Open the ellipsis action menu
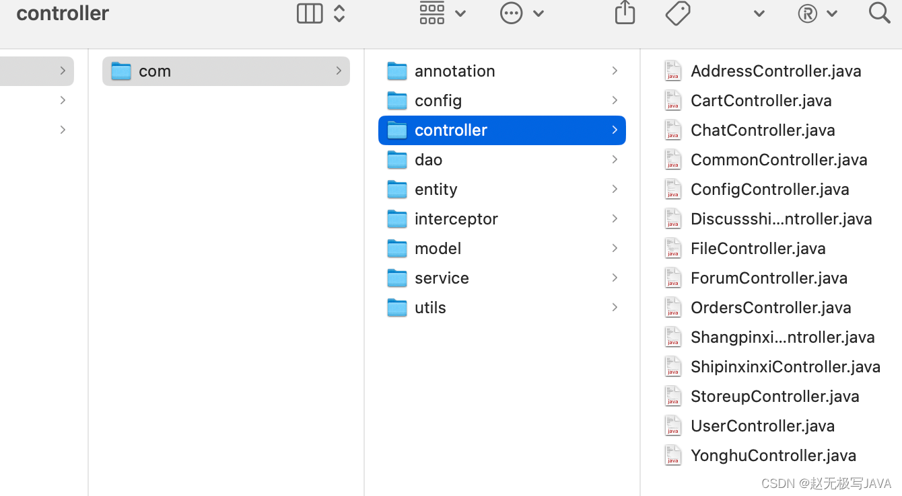The height and width of the screenshot is (496, 902). (x=512, y=13)
